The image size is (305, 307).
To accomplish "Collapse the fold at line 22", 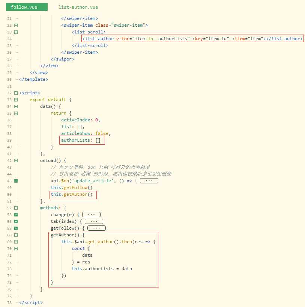I will tap(16, 25).
